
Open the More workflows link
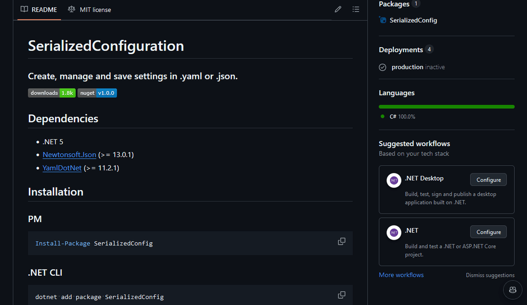coord(401,274)
